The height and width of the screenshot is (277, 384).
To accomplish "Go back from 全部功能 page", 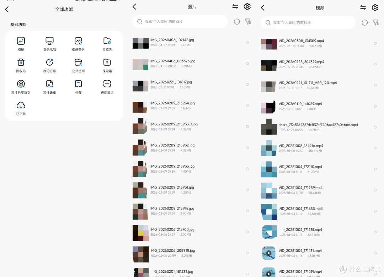I will click(7, 9).
